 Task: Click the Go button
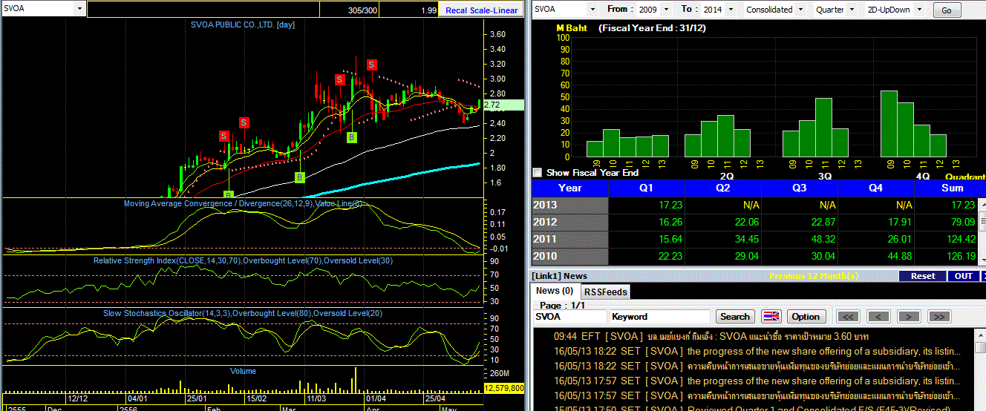pyautogui.click(x=946, y=10)
